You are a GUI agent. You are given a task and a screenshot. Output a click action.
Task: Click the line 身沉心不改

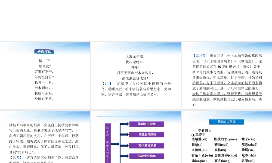point(44,99)
